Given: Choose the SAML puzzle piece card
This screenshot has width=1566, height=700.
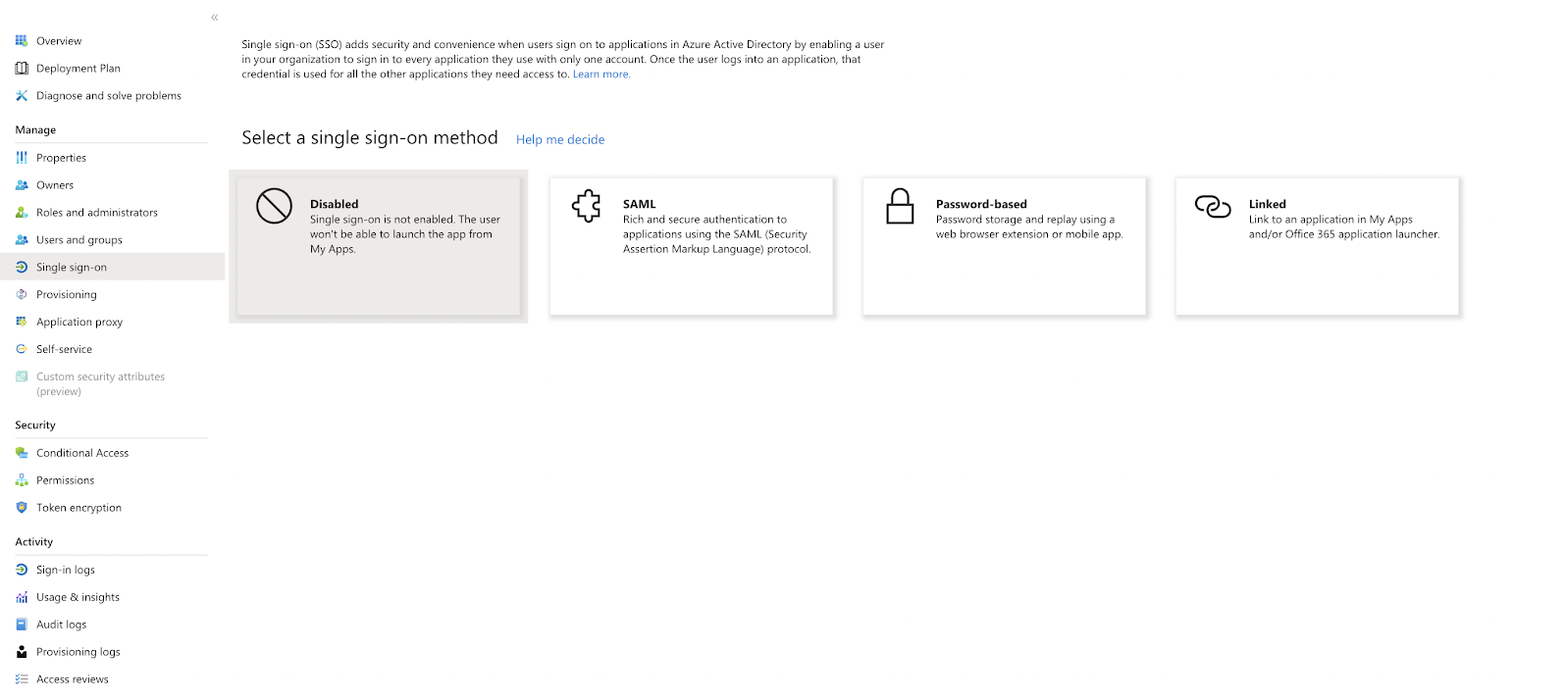Looking at the screenshot, I should pyautogui.click(x=692, y=246).
